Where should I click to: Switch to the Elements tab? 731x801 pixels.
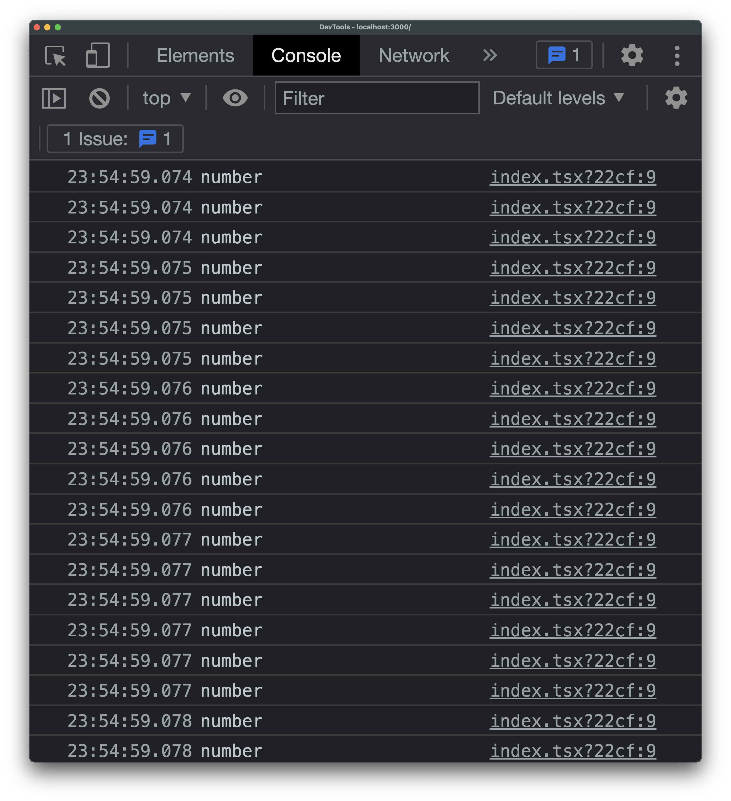tap(195, 56)
